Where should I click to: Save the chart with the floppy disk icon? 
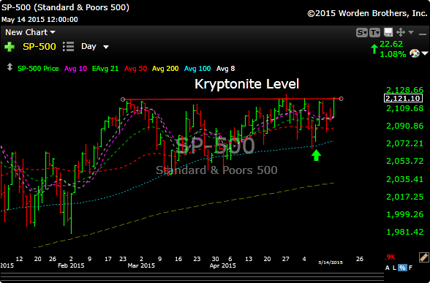(388, 32)
